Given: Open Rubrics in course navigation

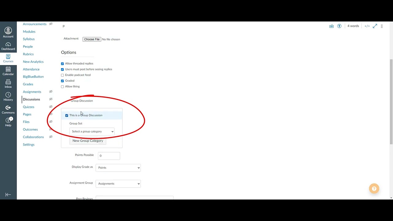Looking at the screenshot, I should [28, 54].
